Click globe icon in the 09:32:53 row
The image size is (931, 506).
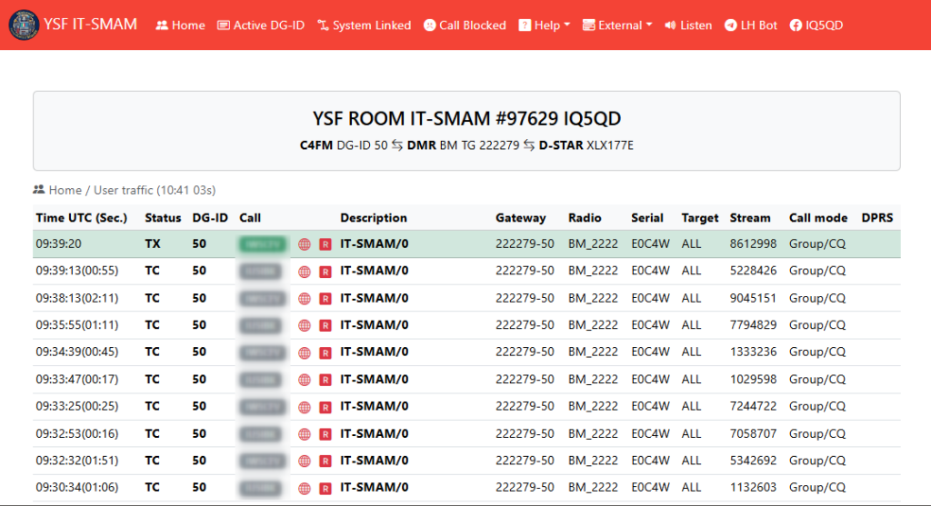click(x=305, y=433)
